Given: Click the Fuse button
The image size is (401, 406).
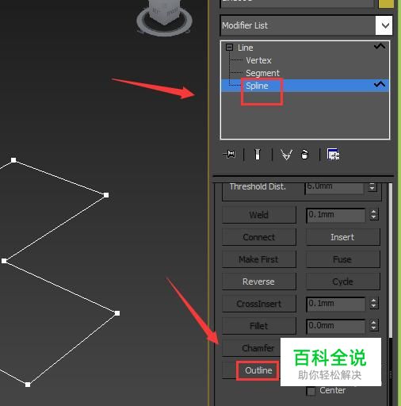Looking at the screenshot, I should pyautogui.click(x=342, y=259).
